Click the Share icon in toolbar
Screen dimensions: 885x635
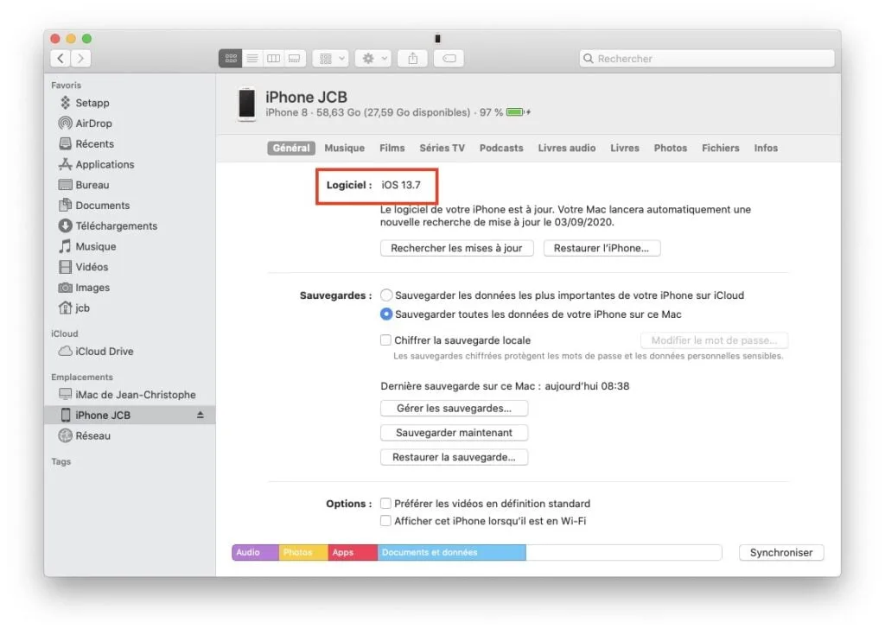[x=413, y=59]
